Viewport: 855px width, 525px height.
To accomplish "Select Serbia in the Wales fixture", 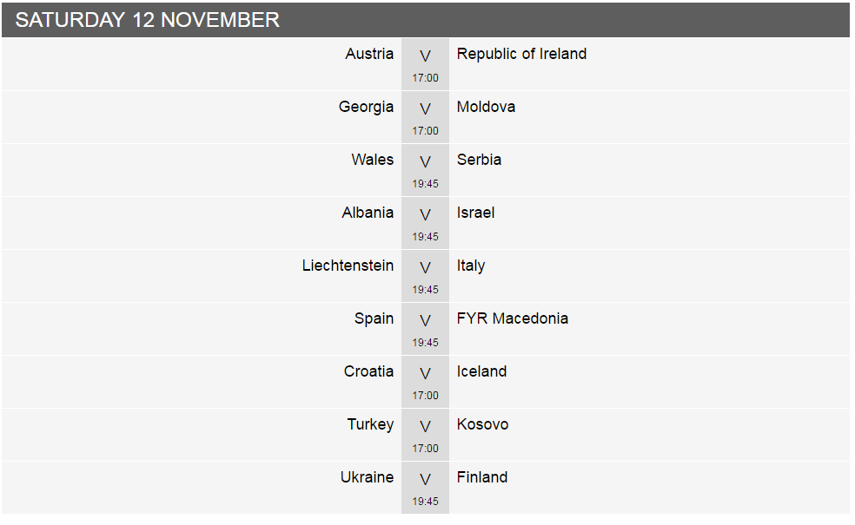I will (479, 160).
